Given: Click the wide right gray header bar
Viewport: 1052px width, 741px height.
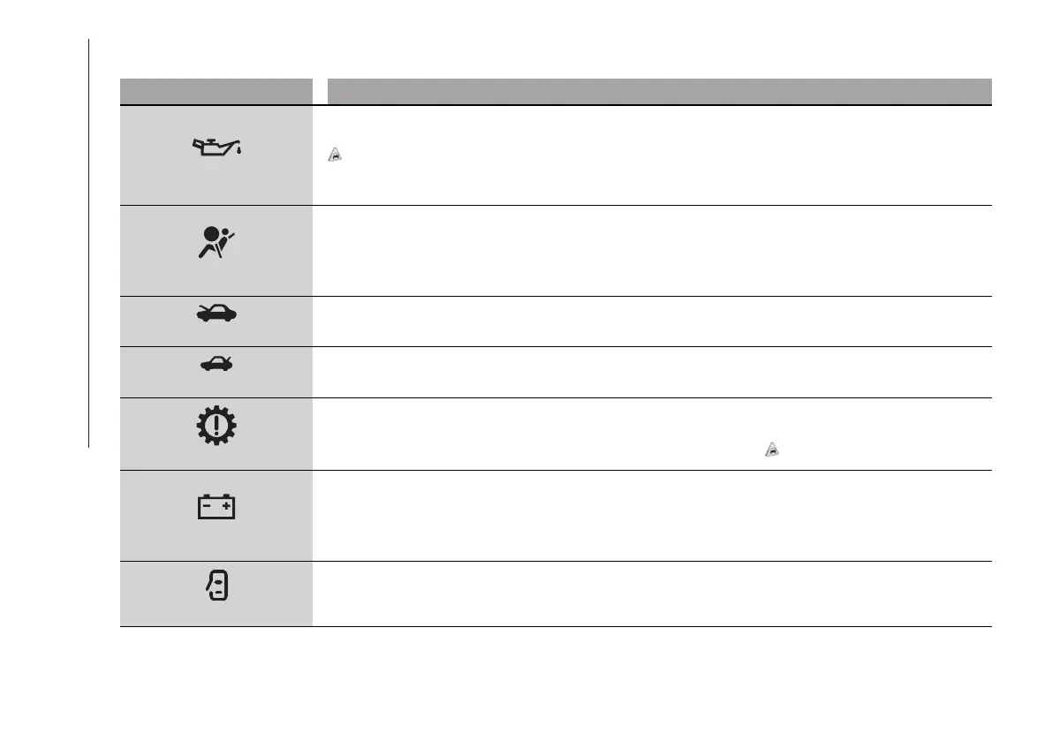Looking at the screenshot, I should point(659,92).
